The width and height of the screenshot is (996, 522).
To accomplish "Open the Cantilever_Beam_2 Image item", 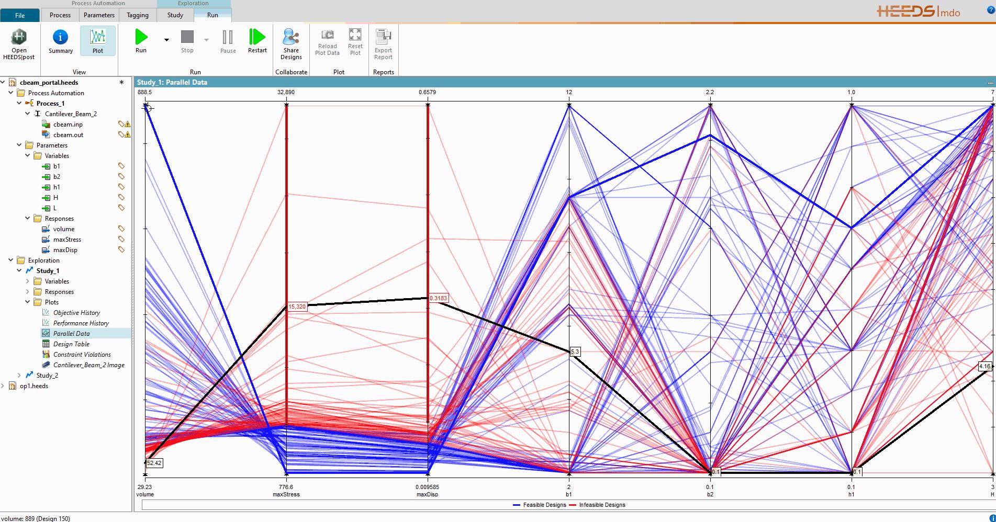I will (88, 365).
